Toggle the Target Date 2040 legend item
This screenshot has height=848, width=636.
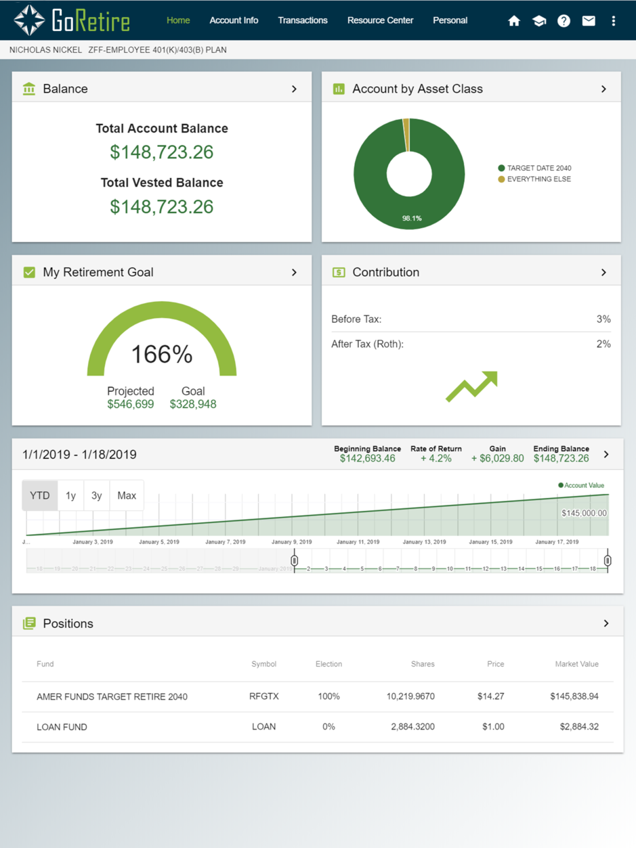pyautogui.click(x=535, y=168)
